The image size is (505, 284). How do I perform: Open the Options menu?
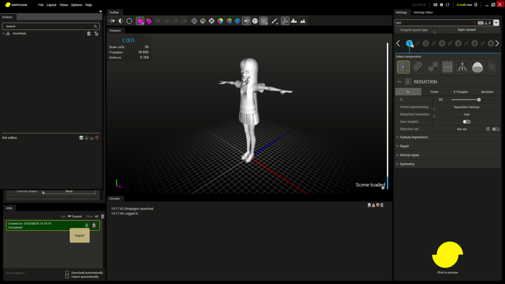tap(76, 5)
